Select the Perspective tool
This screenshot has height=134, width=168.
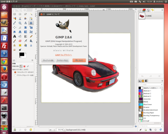click(x=20, y=32)
